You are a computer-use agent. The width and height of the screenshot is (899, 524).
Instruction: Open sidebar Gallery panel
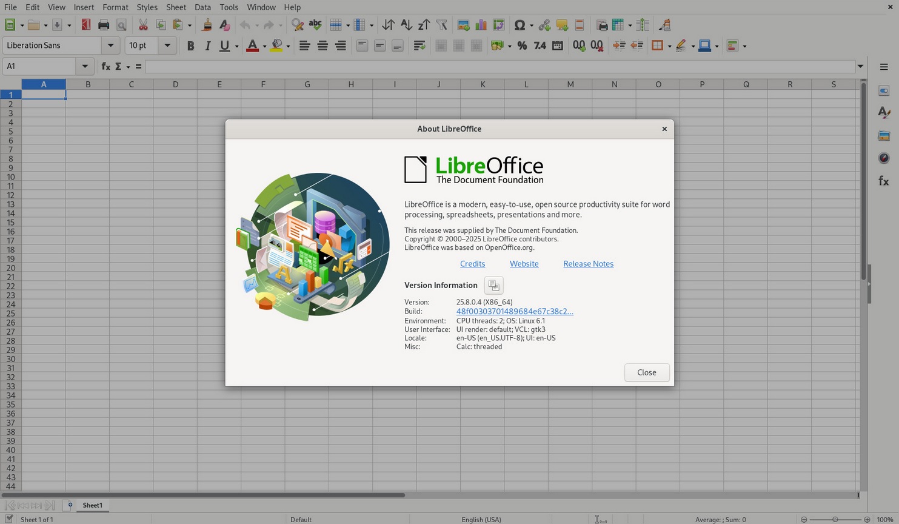(x=884, y=135)
